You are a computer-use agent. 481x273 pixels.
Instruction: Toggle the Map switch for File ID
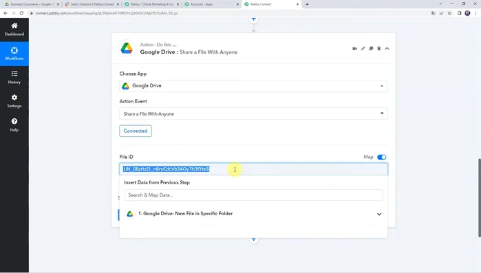pos(382,157)
